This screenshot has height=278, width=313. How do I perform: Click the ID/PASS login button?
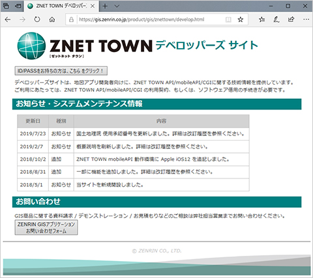pyautogui.click(x=61, y=71)
